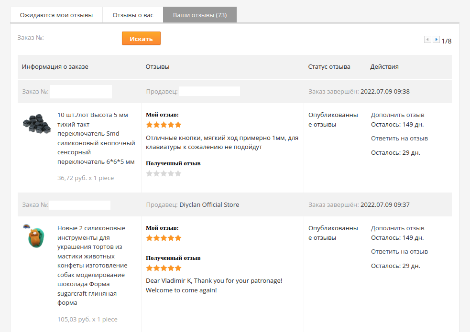Click 'Ответить на отзыв' for the tactile switches order
The width and height of the screenshot is (470, 332).
(x=399, y=139)
